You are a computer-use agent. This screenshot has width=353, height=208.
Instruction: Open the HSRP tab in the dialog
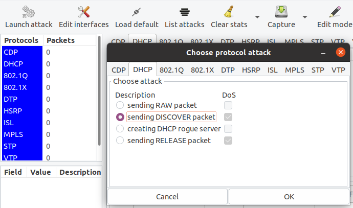click(x=251, y=70)
